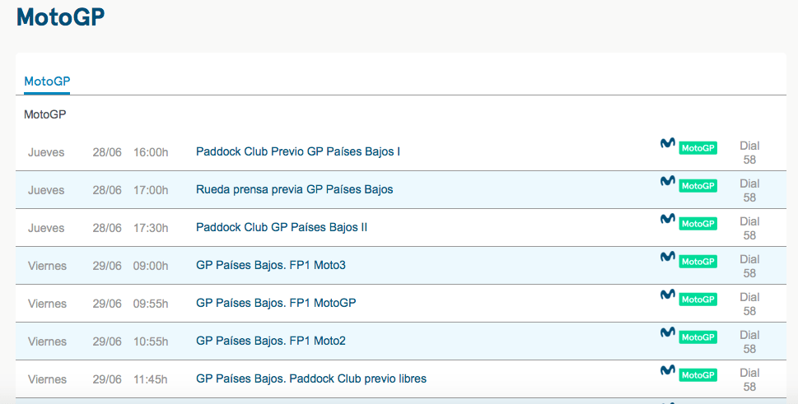Open Rueda prensa previa GP Países Bajos

(x=294, y=189)
